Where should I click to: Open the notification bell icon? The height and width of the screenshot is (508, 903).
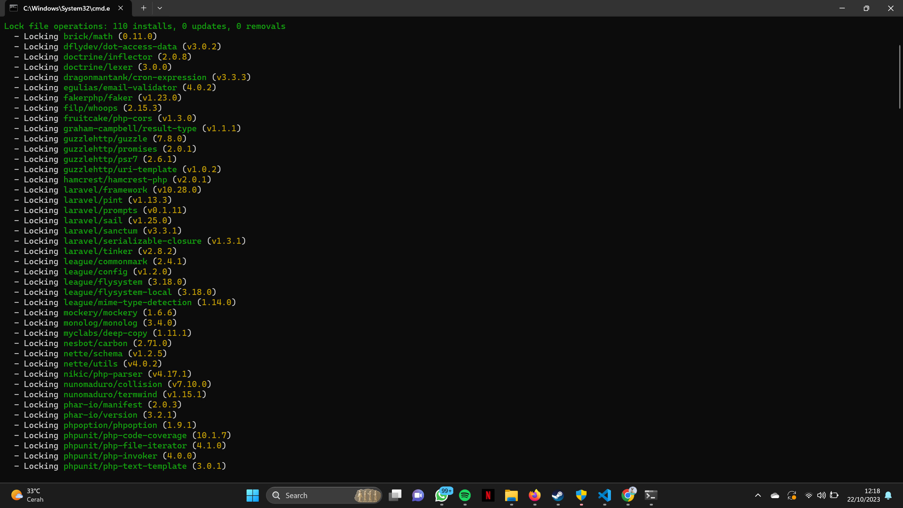tap(889, 495)
